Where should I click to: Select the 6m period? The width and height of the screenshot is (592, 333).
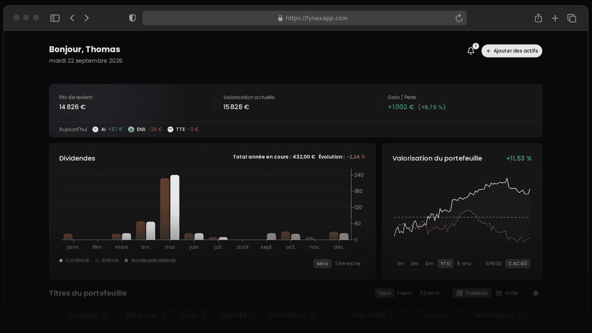coord(430,264)
